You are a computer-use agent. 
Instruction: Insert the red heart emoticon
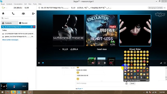pyautogui.click(x=138, y=71)
